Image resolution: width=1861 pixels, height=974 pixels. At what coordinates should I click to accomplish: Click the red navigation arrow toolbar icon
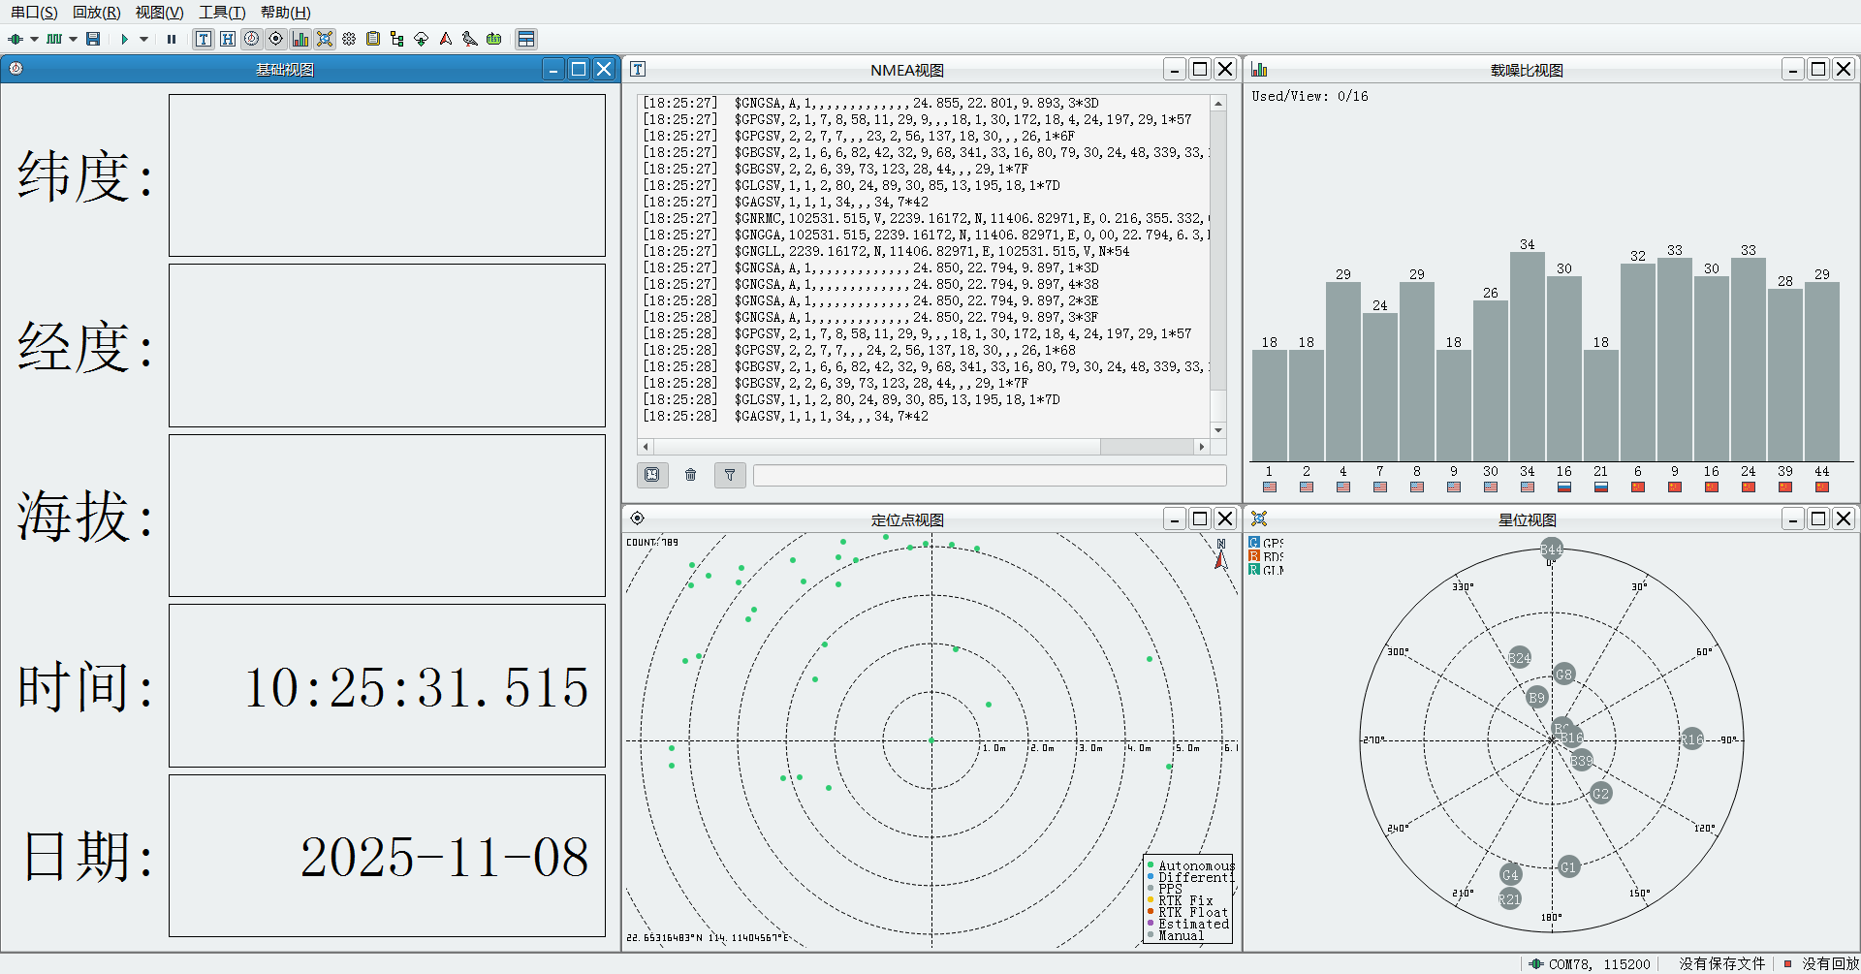tap(446, 39)
